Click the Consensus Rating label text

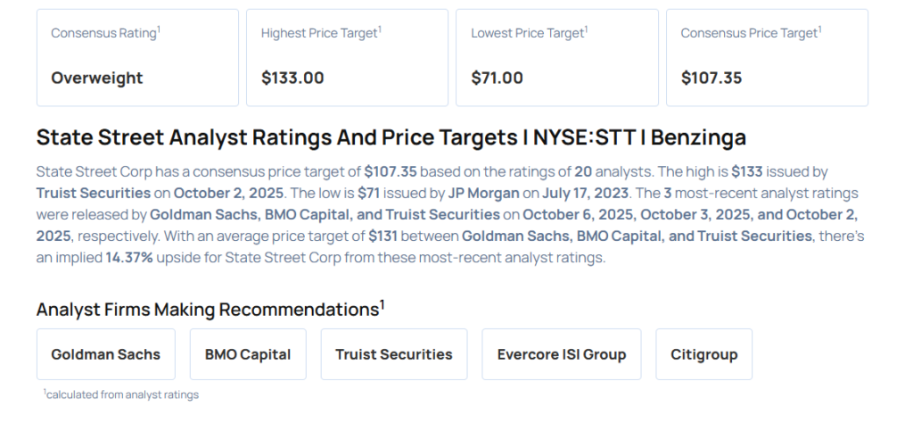(104, 33)
